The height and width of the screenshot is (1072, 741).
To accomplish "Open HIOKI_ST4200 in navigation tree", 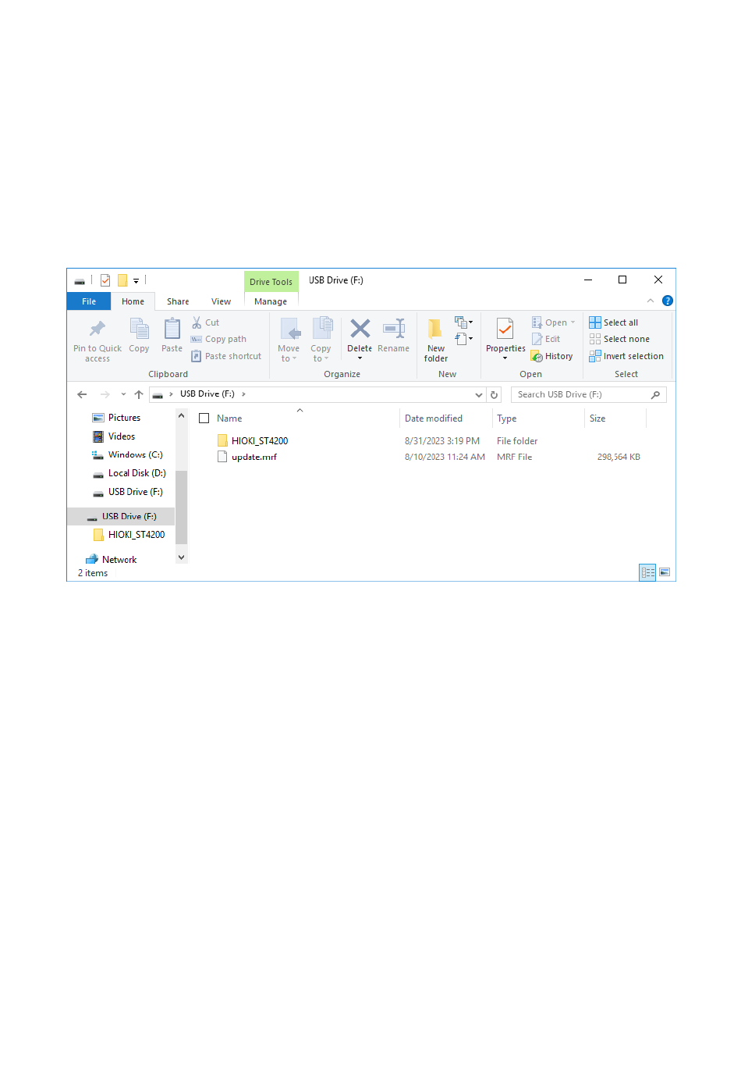I will click(136, 535).
